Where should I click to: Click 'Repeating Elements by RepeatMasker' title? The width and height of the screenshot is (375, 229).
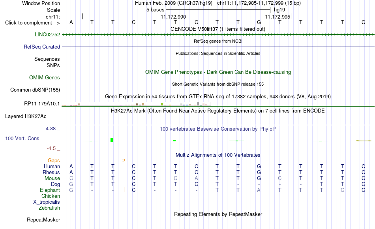(x=218, y=214)
